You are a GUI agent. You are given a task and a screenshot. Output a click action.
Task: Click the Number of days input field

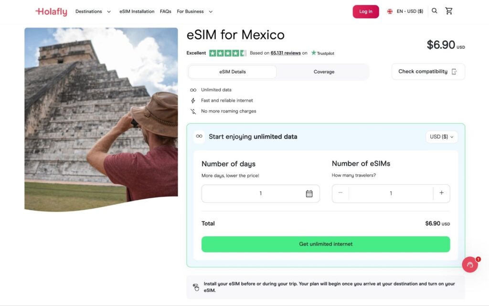coord(260,193)
